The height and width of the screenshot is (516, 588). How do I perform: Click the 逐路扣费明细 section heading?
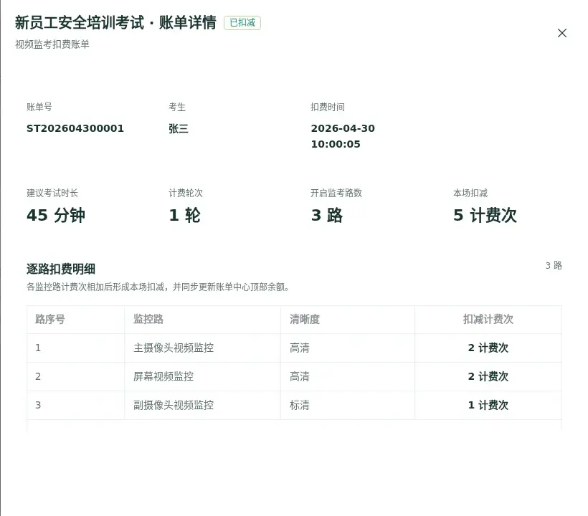click(61, 269)
